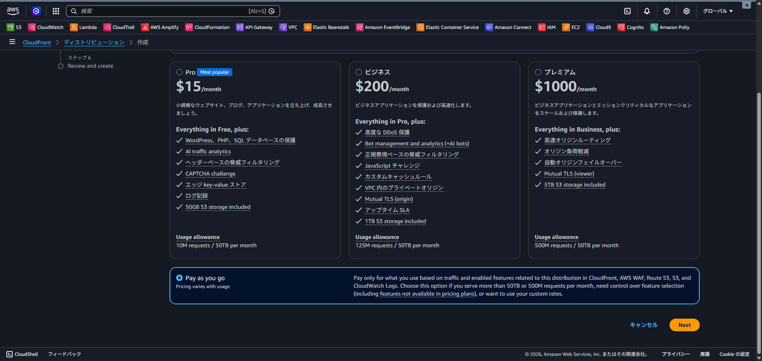Open the Lambda service shortcut
Viewport: 762px width, 361px height.
pos(83,27)
